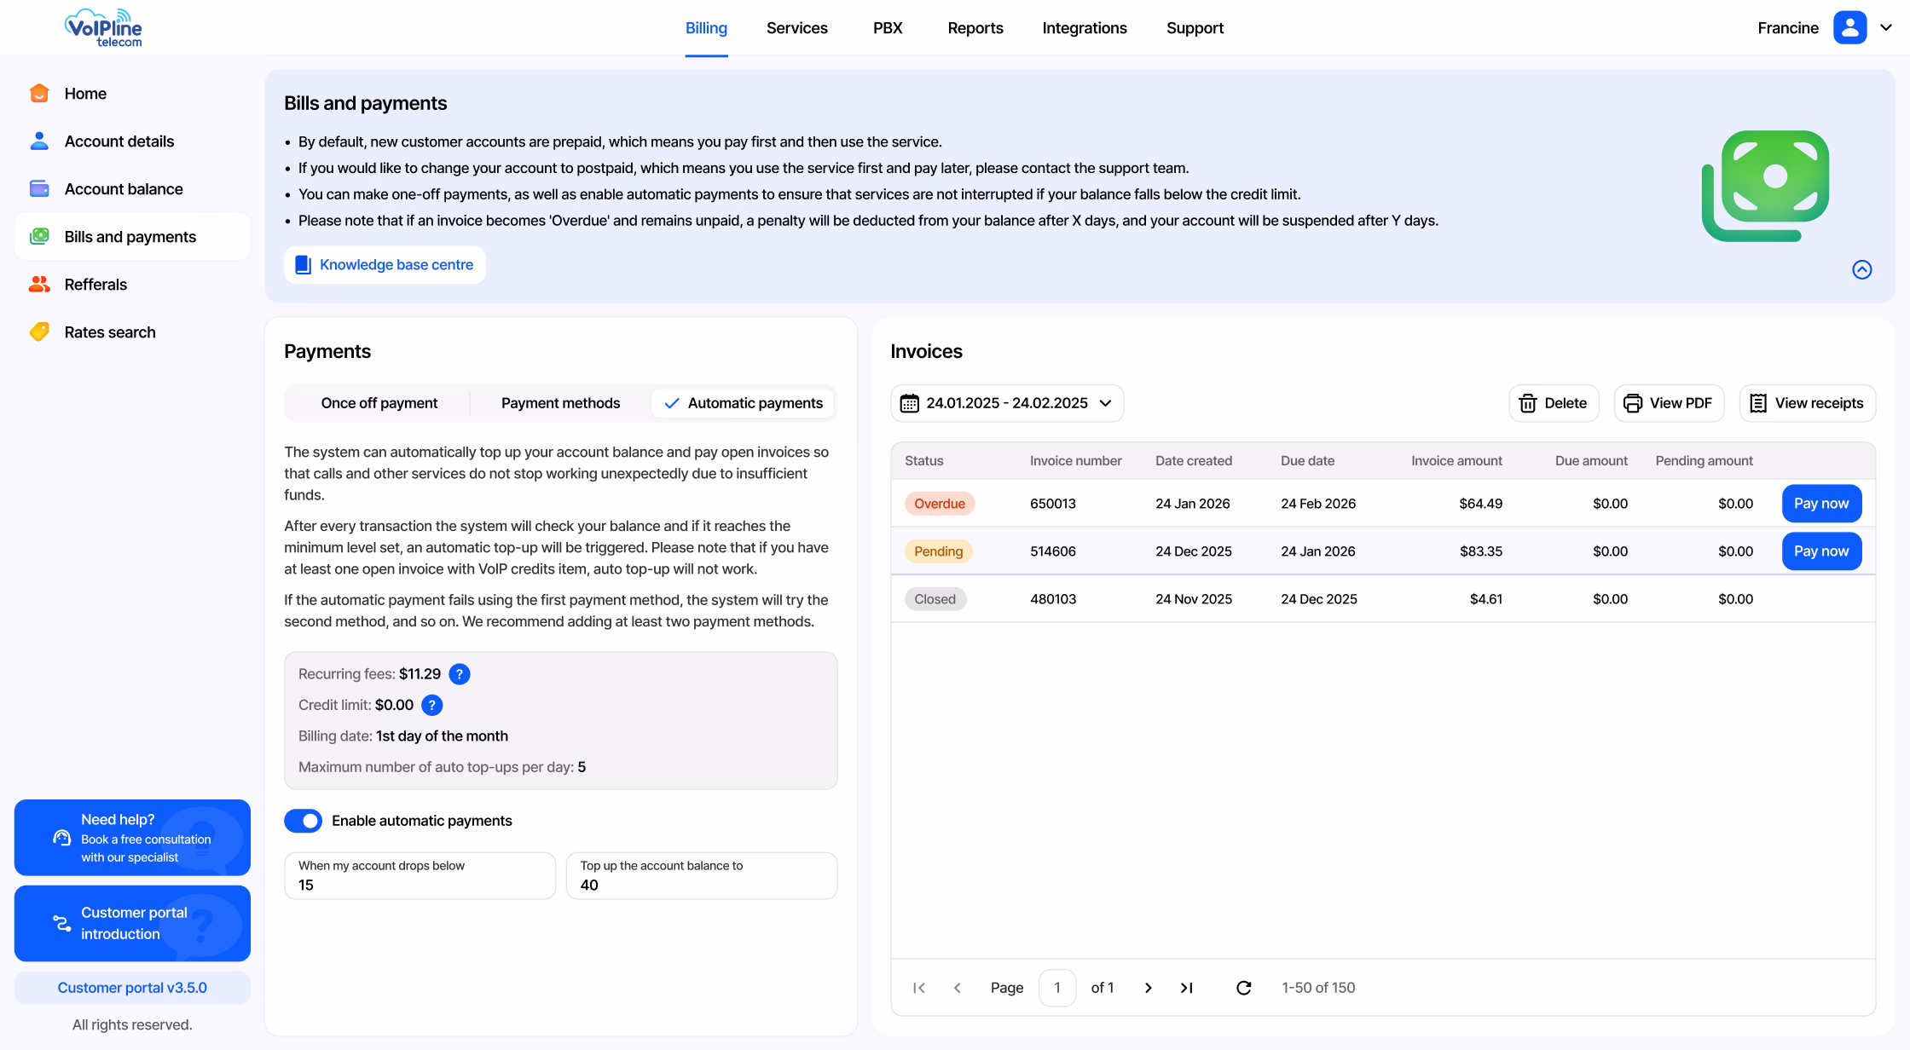Collapse the Bills and payments info banner
Image resolution: width=1910 pixels, height=1050 pixels.
pos(1862,269)
